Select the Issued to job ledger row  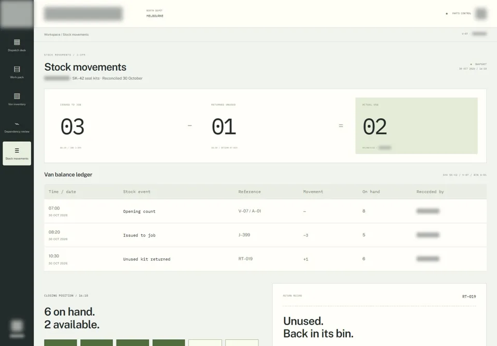point(265,235)
